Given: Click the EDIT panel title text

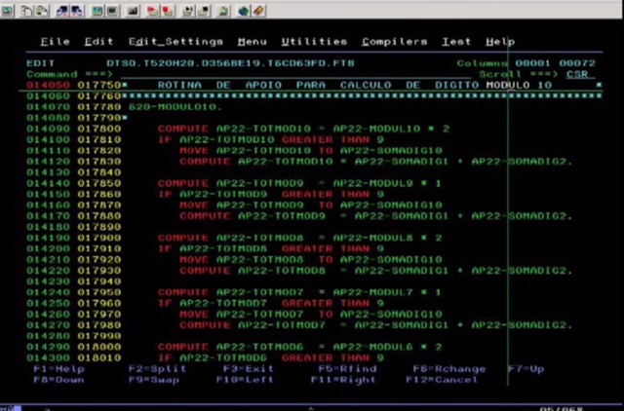Looking at the screenshot, I should click(41, 63).
